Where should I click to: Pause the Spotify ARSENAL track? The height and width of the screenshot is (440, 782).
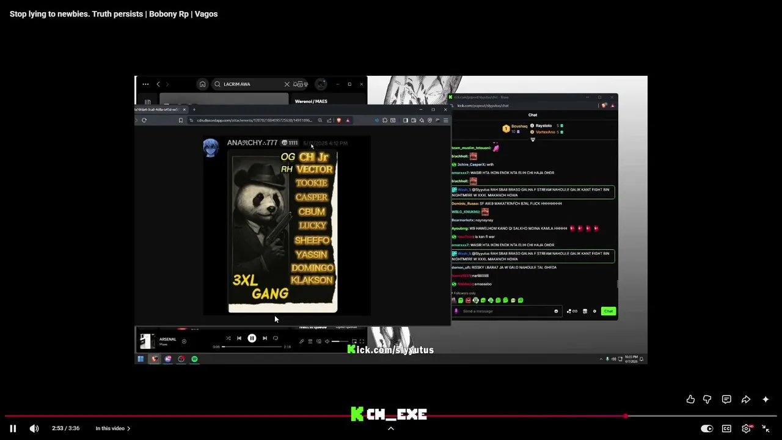click(252, 338)
